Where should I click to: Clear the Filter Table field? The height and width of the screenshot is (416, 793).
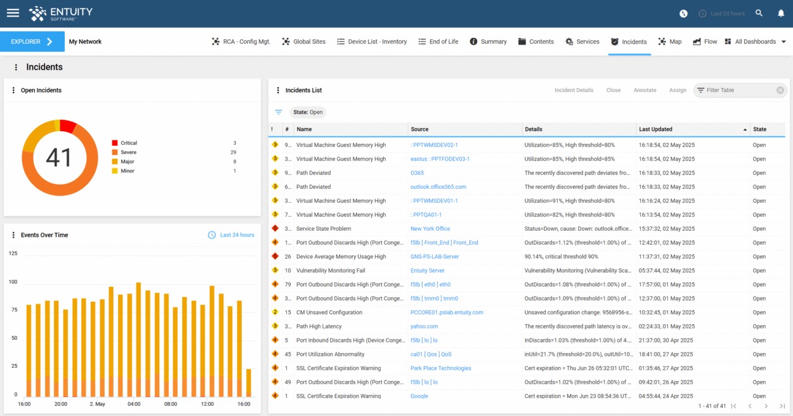[780, 91]
